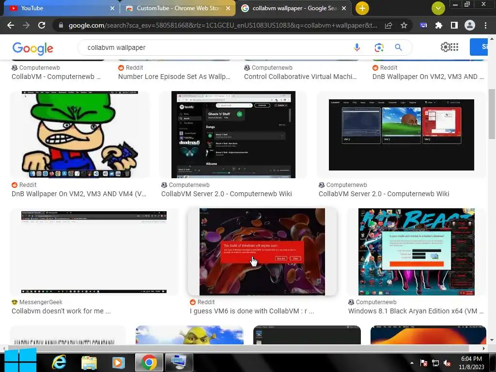The width and height of the screenshot is (496, 372).
Task: Open the orange macOS wallpaper thumbnail
Action: click(x=428, y=335)
